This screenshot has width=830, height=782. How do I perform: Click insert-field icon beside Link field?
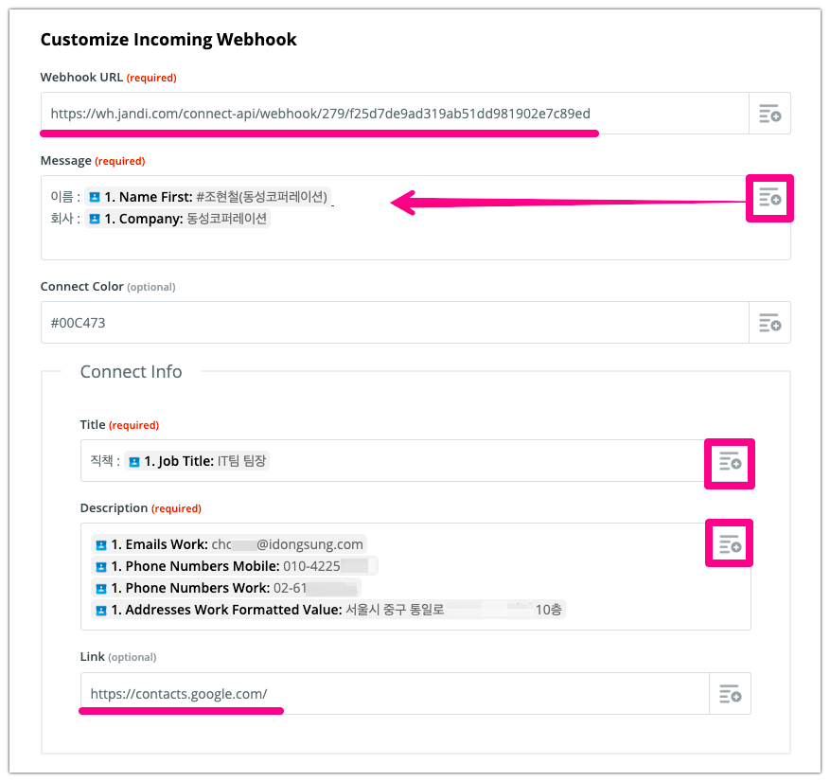tap(730, 694)
